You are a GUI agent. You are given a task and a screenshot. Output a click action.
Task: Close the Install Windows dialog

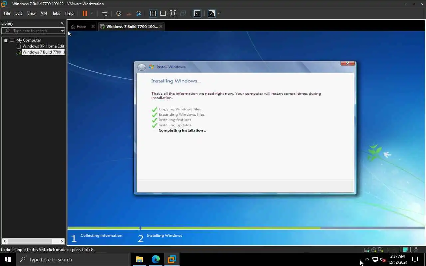(x=347, y=64)
